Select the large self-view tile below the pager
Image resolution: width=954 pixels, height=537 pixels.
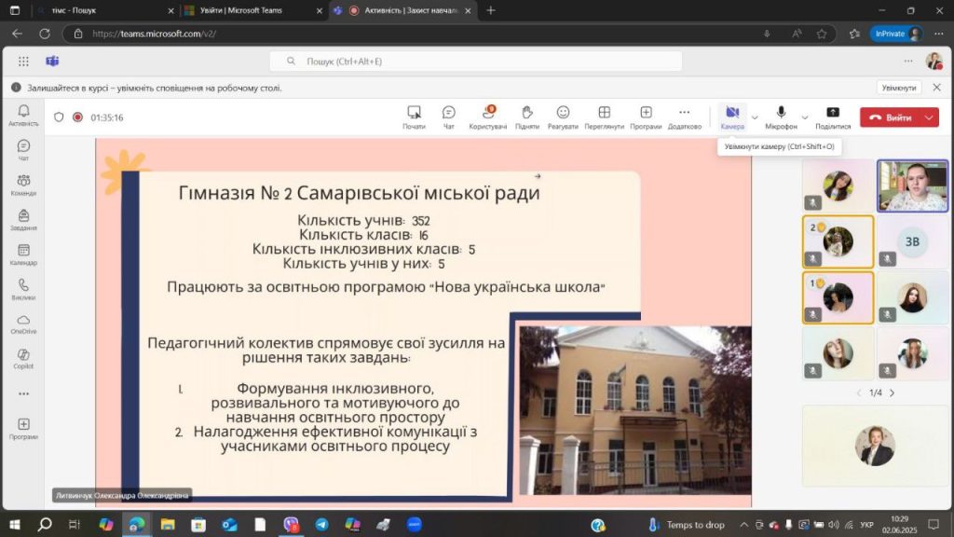point(875,446)
